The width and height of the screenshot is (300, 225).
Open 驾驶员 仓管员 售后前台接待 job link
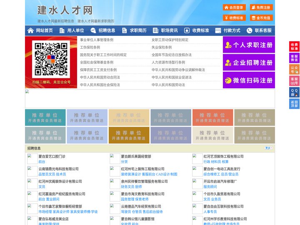(142, 212)
